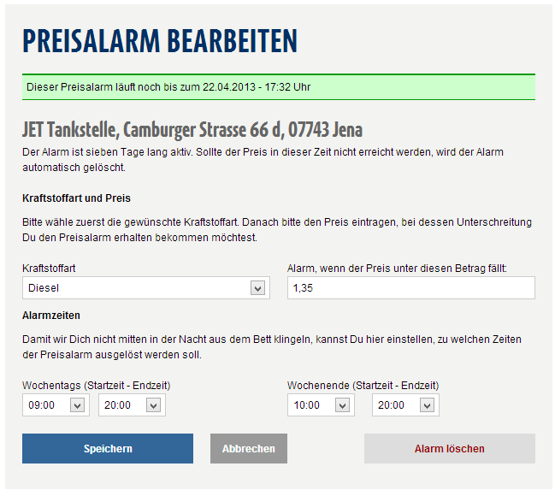Click the Preisalarm bearbeiten page title
Image resolution: width=555 pixels, height=490 pixels.
coord(160,41)
